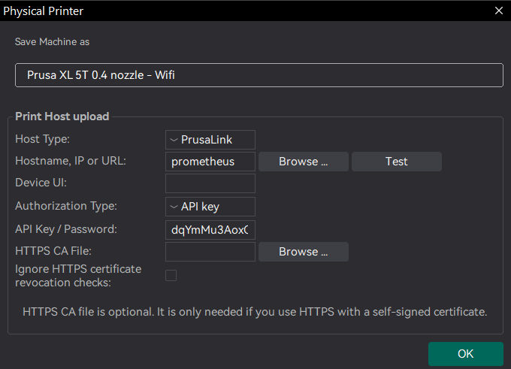This screenshot has height=369, width=511.
Task: Select the empty Device UI field
Action: (x=210, y=183)
